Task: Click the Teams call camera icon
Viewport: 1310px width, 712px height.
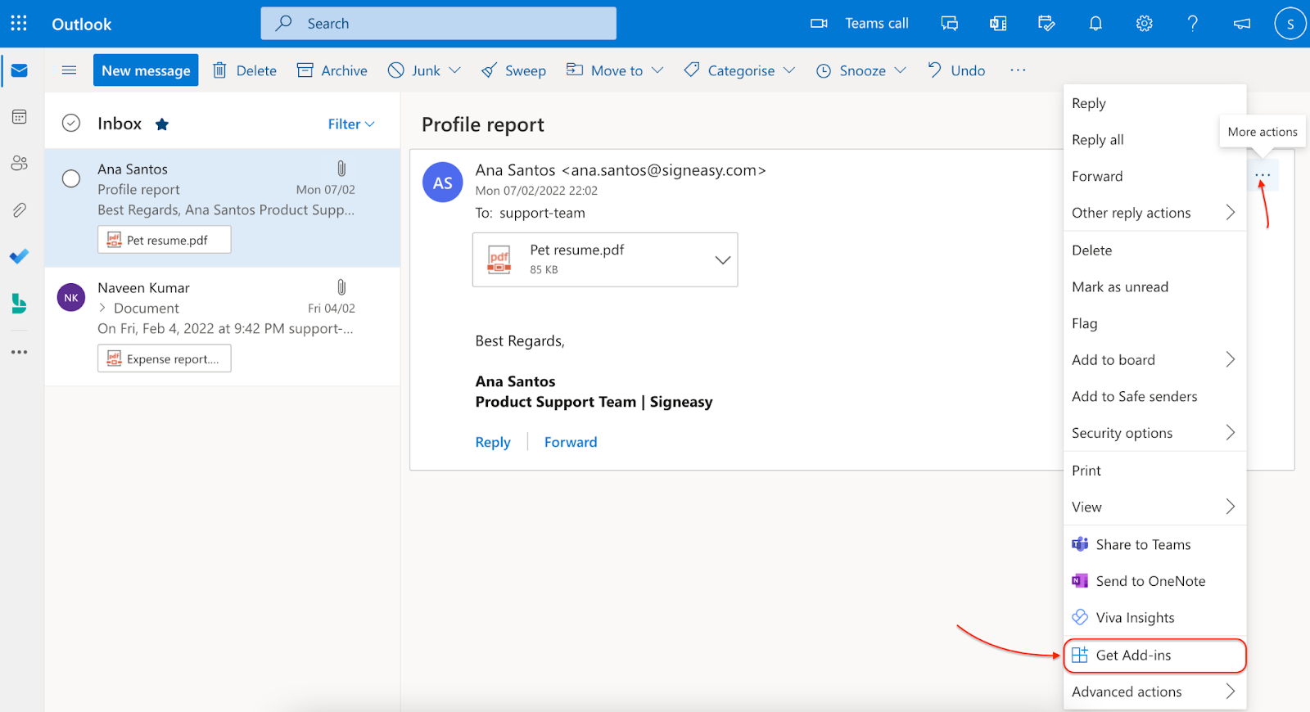Action: pyautogui.click(x=819, y=24)
